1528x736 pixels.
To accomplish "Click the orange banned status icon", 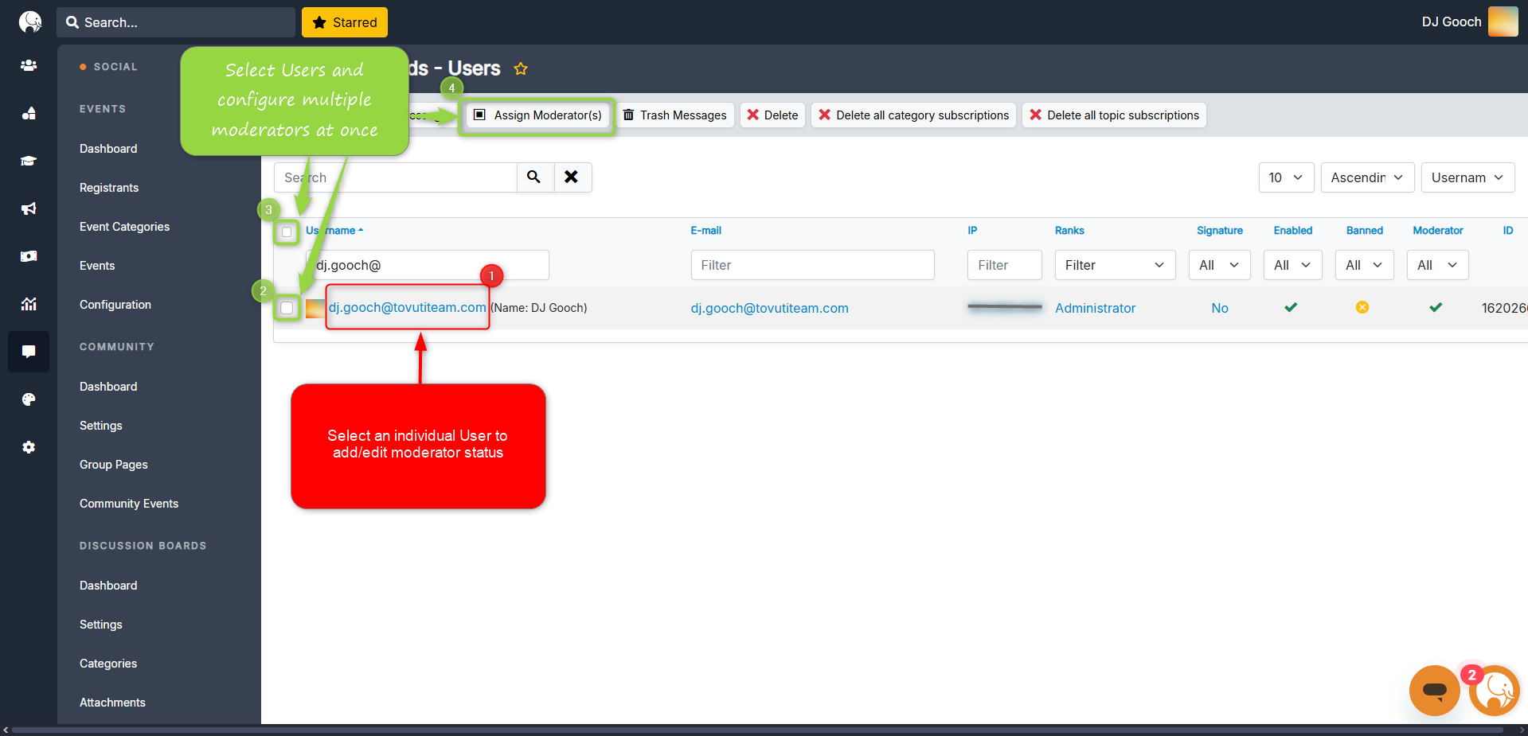I will tap(1362, 307).
